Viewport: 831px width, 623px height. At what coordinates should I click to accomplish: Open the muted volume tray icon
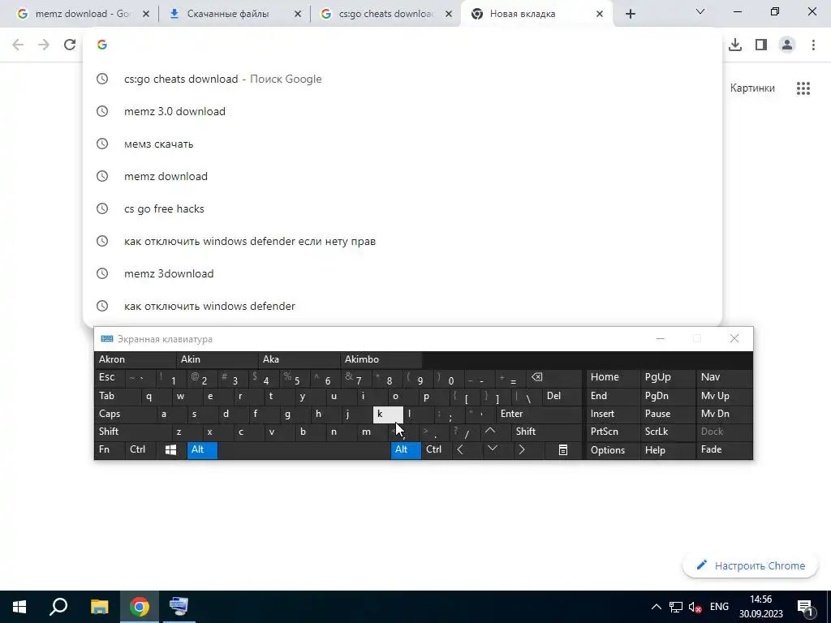click(x=695, y=607)
